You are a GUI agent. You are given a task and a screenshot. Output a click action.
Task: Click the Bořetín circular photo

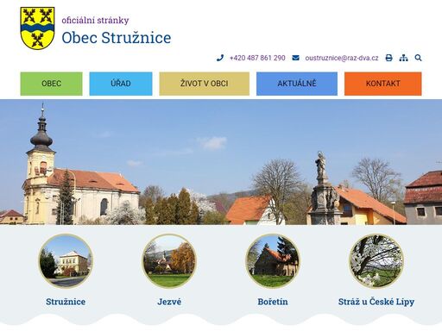tap(273, 261)
